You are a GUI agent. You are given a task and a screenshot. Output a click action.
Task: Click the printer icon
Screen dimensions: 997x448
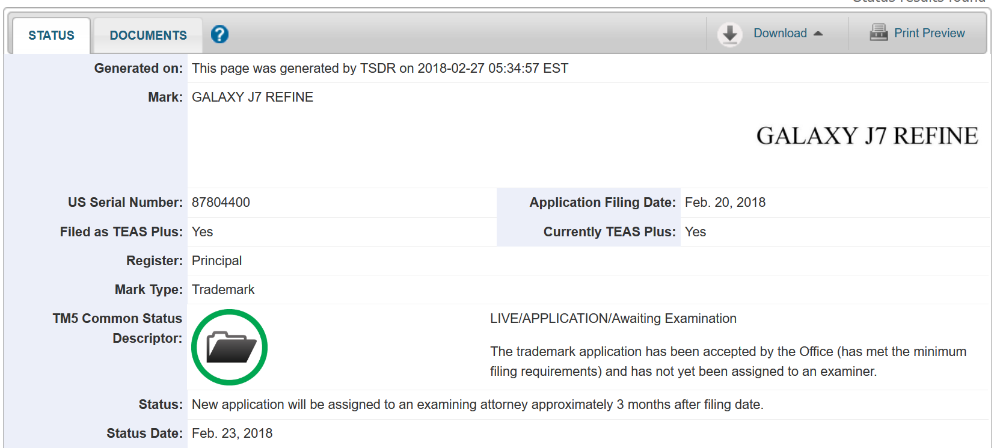(879, 32)
